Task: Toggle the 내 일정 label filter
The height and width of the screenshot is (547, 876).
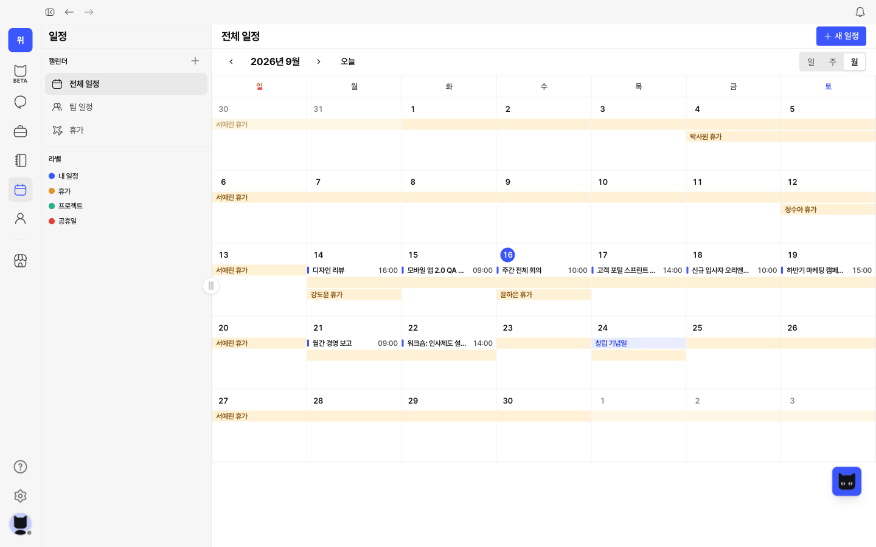Action: coord(63,176)
